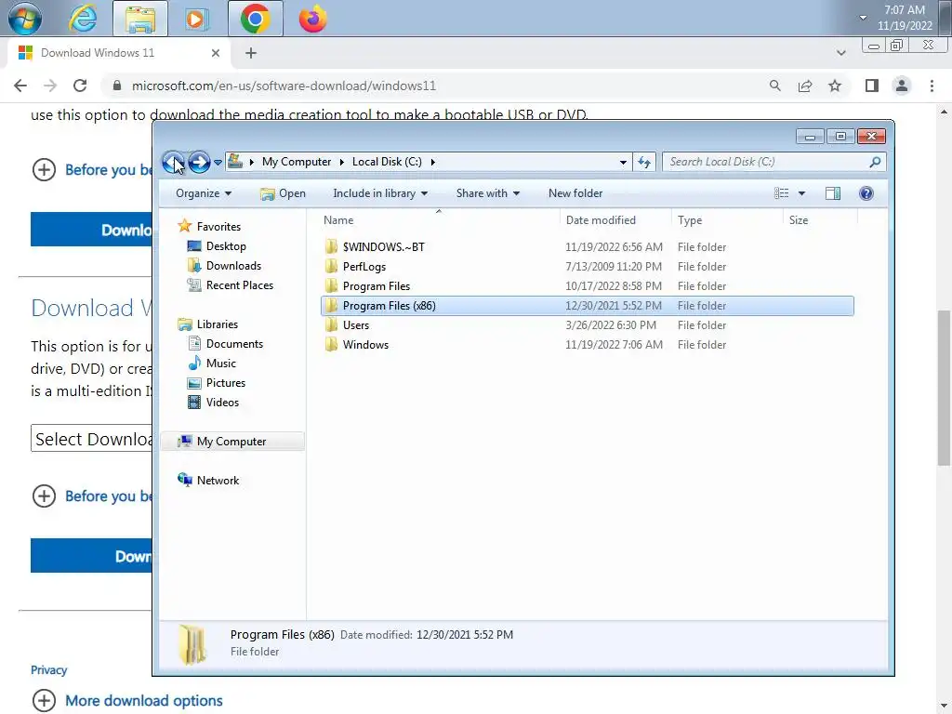Screen dimensions: 952x714
Task: Open the Chrome profile menu
Action: coord(902,86)
